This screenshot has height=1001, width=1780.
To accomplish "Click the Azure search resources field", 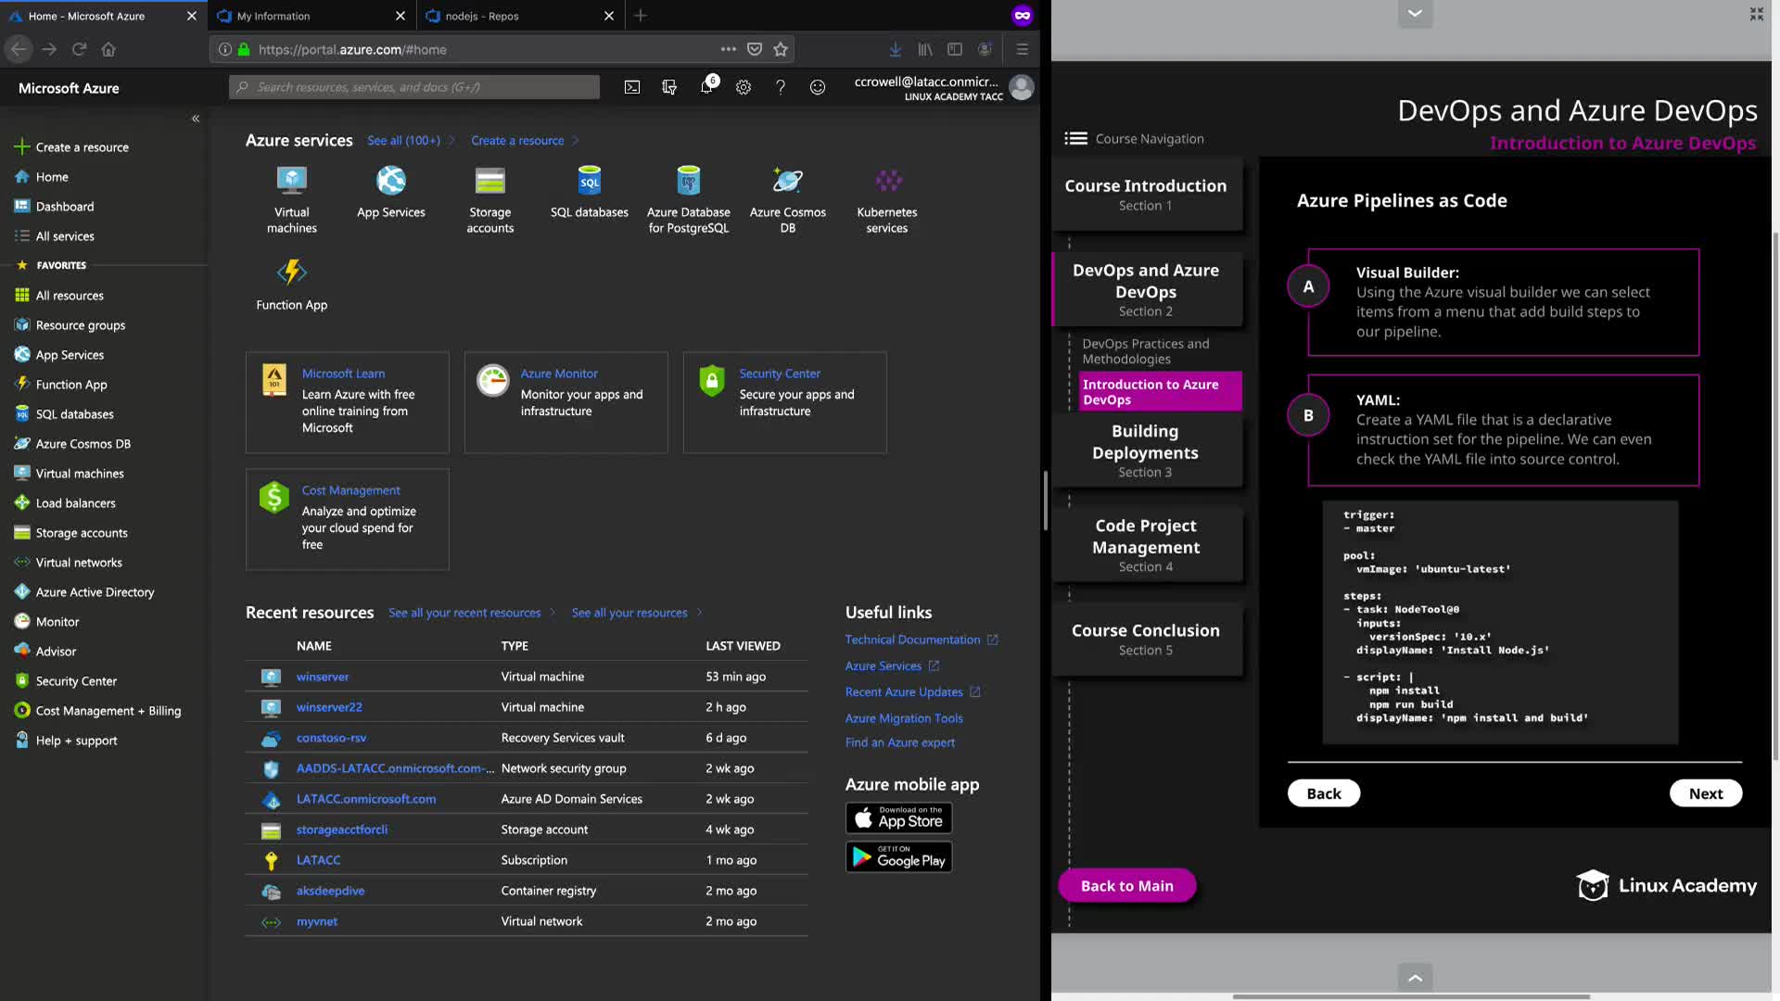I will (x=414, y=87).
